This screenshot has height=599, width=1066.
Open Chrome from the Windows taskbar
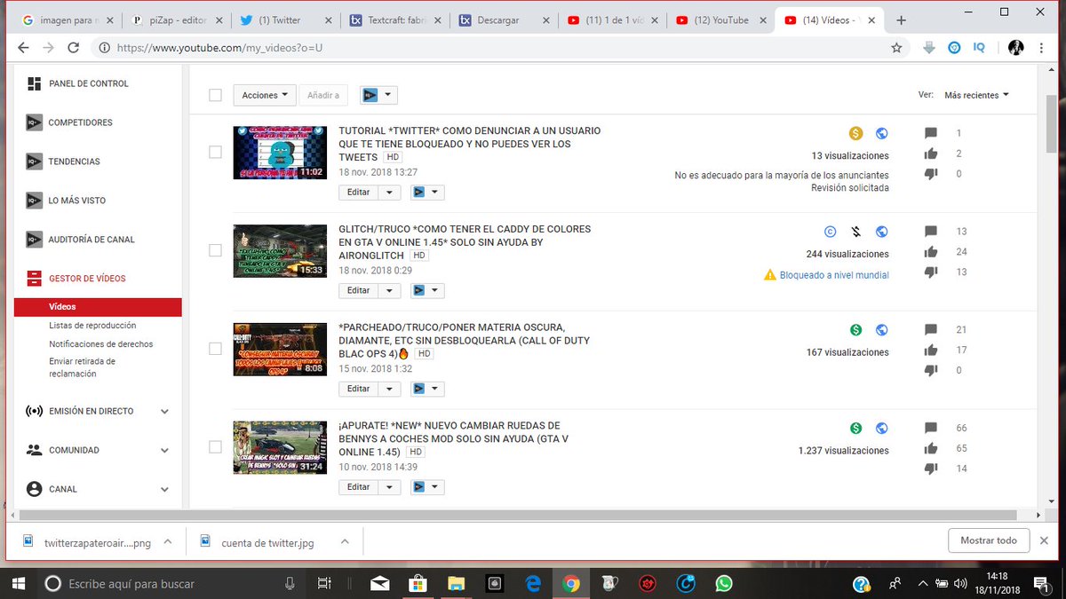pos(570,583)
